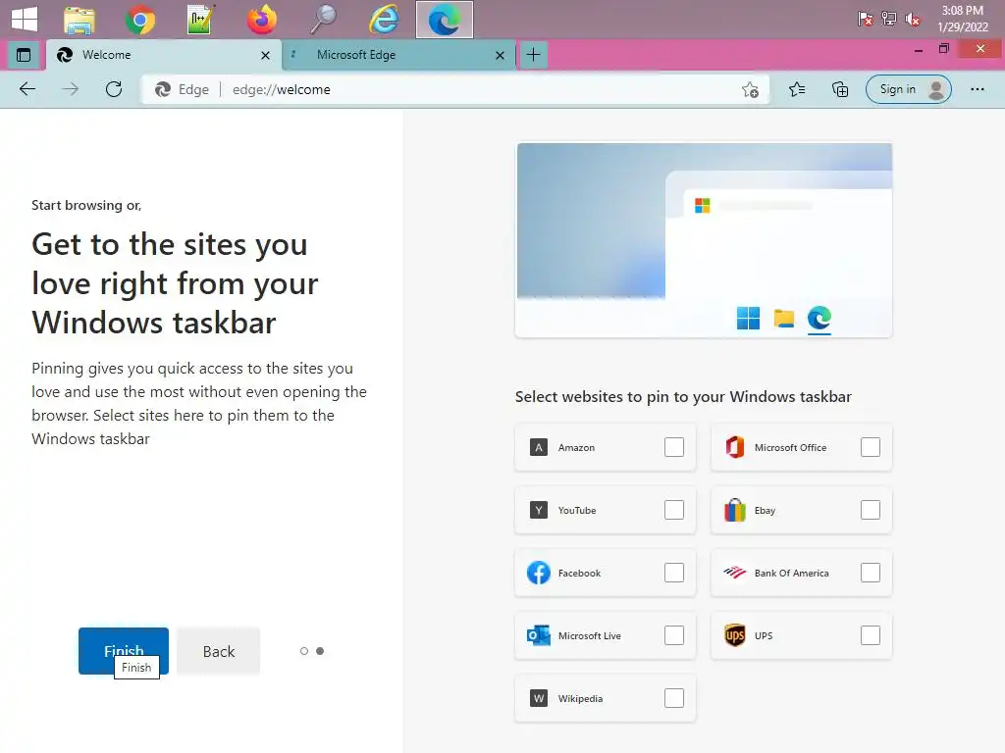Click the 'Wikipedia' label text
This screenshot has width=1005, height=753.
pyautogui.click(x=580, y=698)
